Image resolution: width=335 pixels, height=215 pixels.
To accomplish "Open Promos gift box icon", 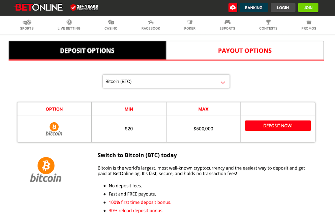I will [x=309, y=22].
